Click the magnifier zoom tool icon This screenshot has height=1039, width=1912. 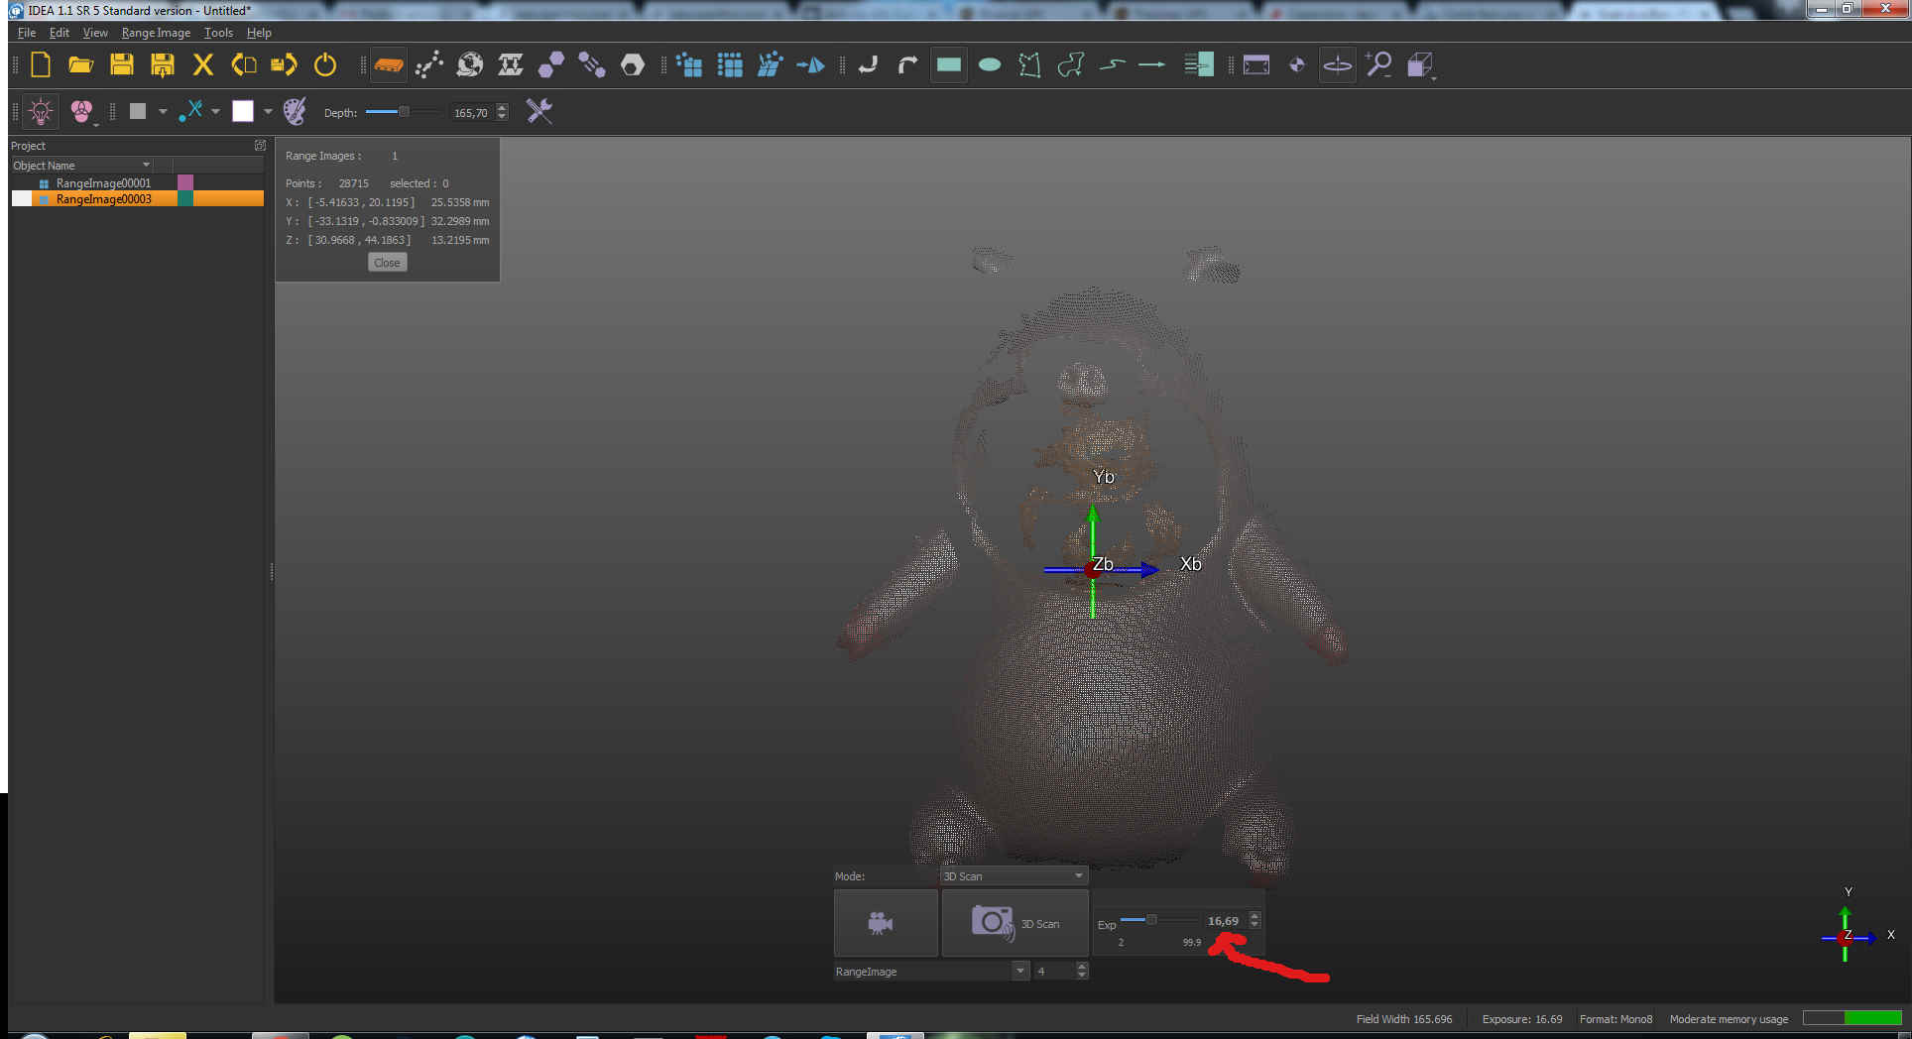pyautogui.click(x=1377, y=65)
